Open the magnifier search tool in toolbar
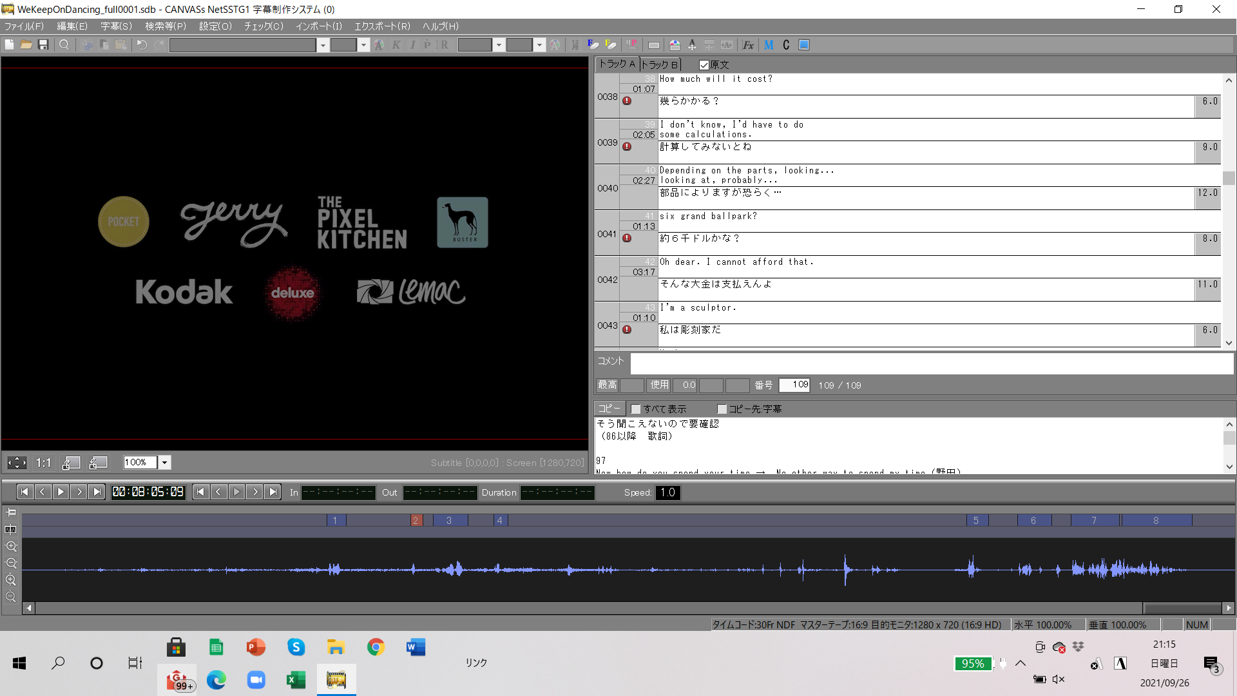The image size is (1237, 696). pos(64,44)
